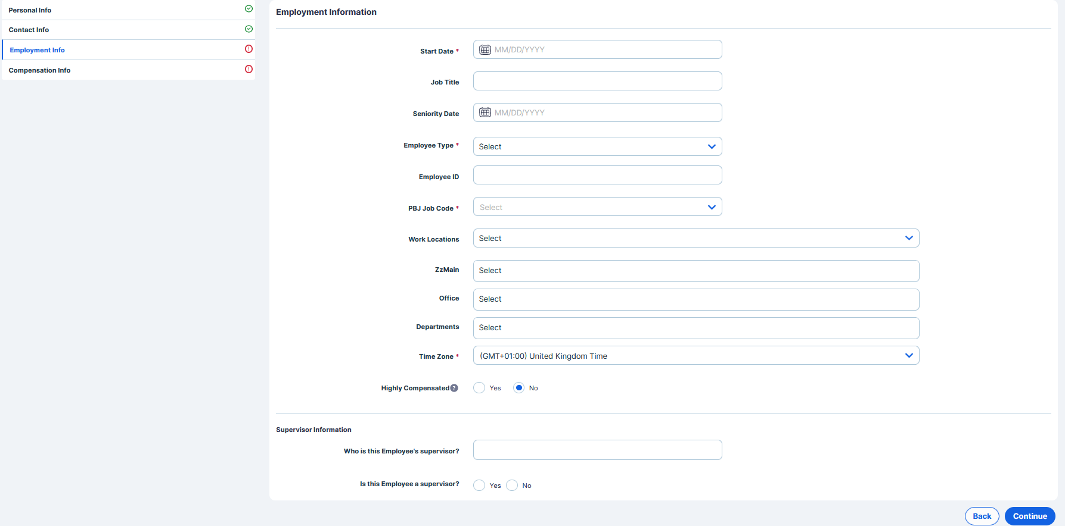Image resolution: width=1065 pixels, height=526 pixels.
Task: Click the employee's supervisor input field
Action: 597,450
